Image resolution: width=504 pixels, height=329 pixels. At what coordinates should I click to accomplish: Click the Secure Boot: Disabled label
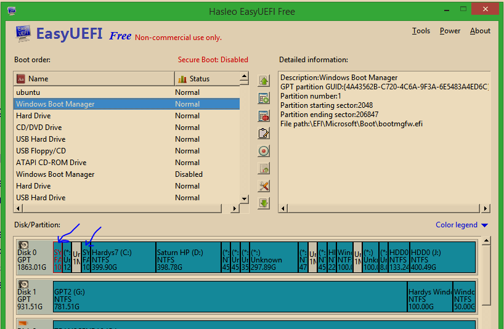point(213,60)
